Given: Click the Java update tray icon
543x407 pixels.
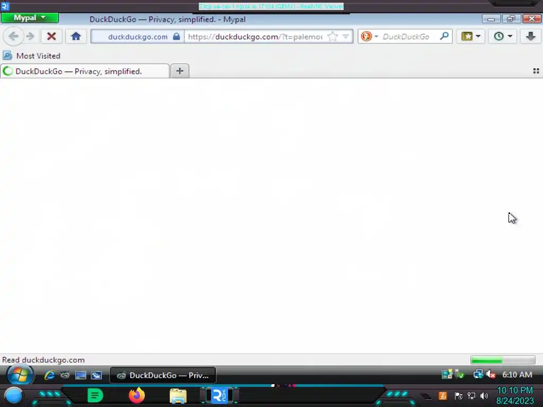Looking at the screenshot, I should point(443,395).
